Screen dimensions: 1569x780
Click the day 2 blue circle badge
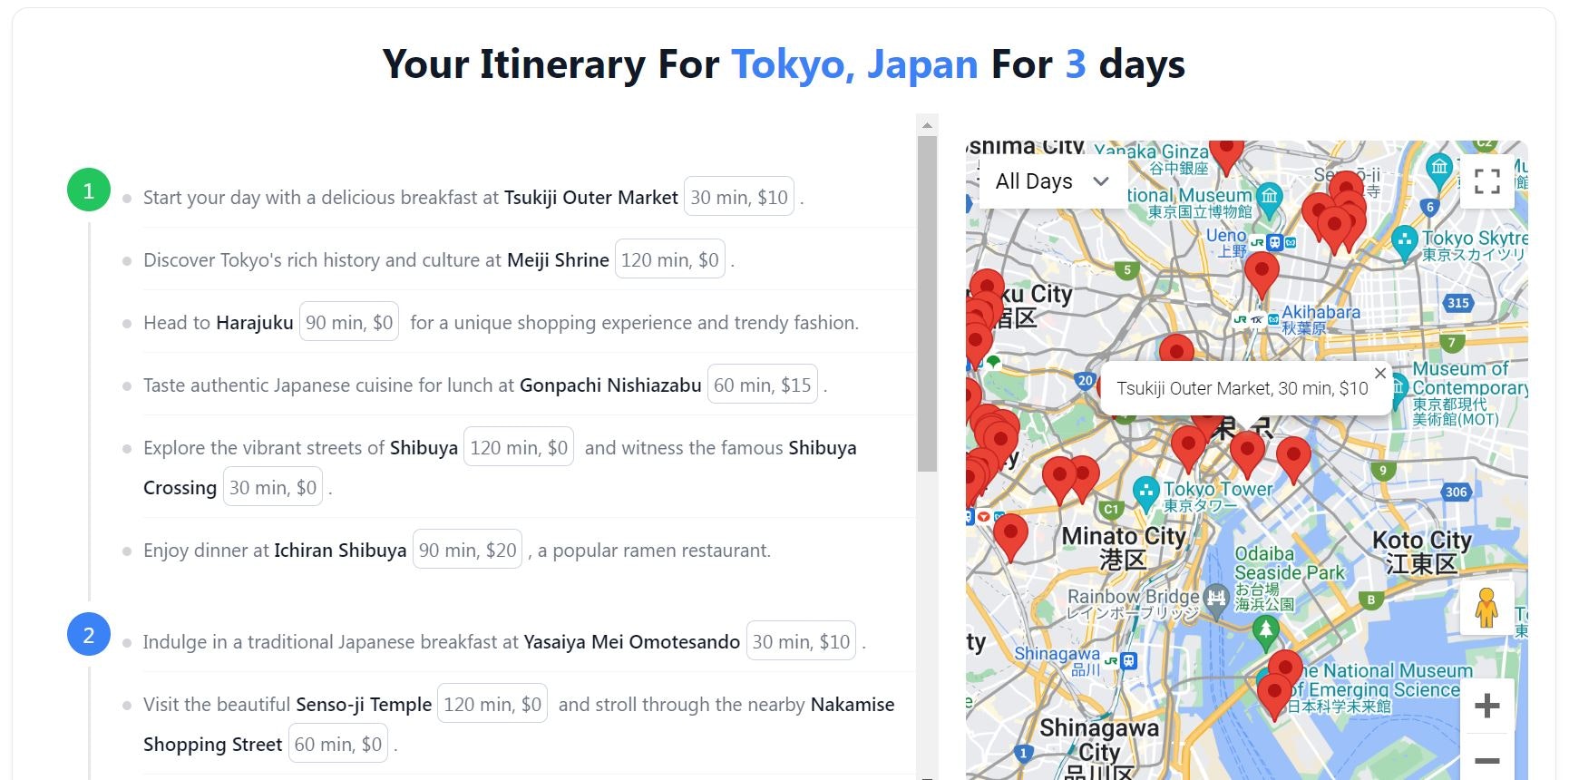tap(89, 635)
